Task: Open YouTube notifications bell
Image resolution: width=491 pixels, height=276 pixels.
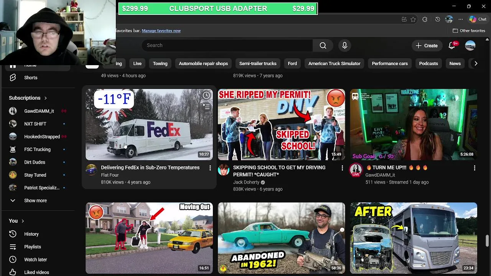Action: [452, 45]
